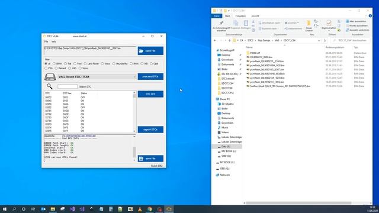Click the Search DTC input field
The image size is (379, 213).
(68, 86)
